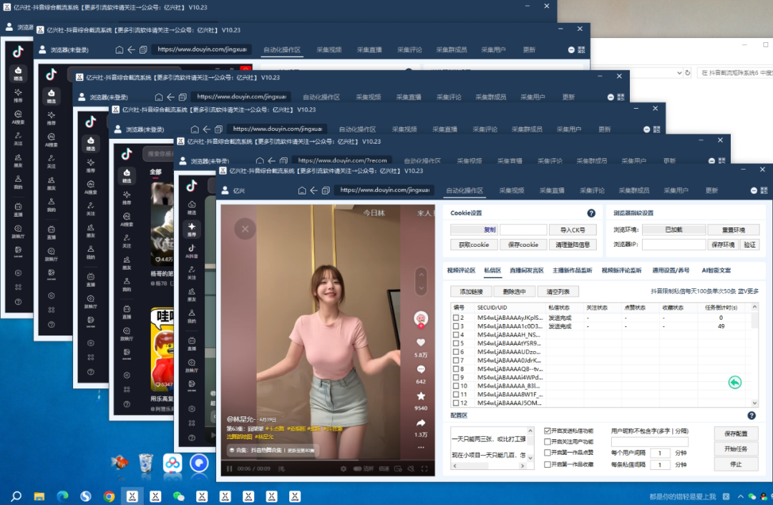Enable the 开启第一作品点赞 checkbox
773x505 pixels.
[x=548, y=452]
